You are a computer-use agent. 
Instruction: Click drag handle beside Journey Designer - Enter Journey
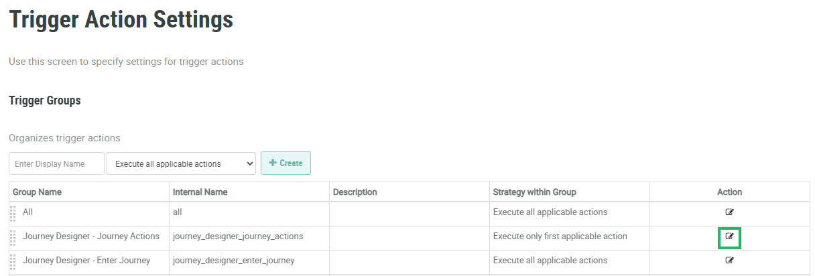tap(13, 261)
